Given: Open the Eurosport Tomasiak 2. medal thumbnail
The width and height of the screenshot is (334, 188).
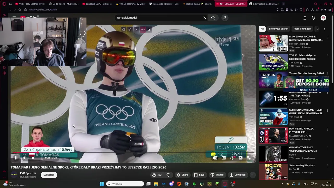Looking at the screenshot, I should (x=273, y=43).
